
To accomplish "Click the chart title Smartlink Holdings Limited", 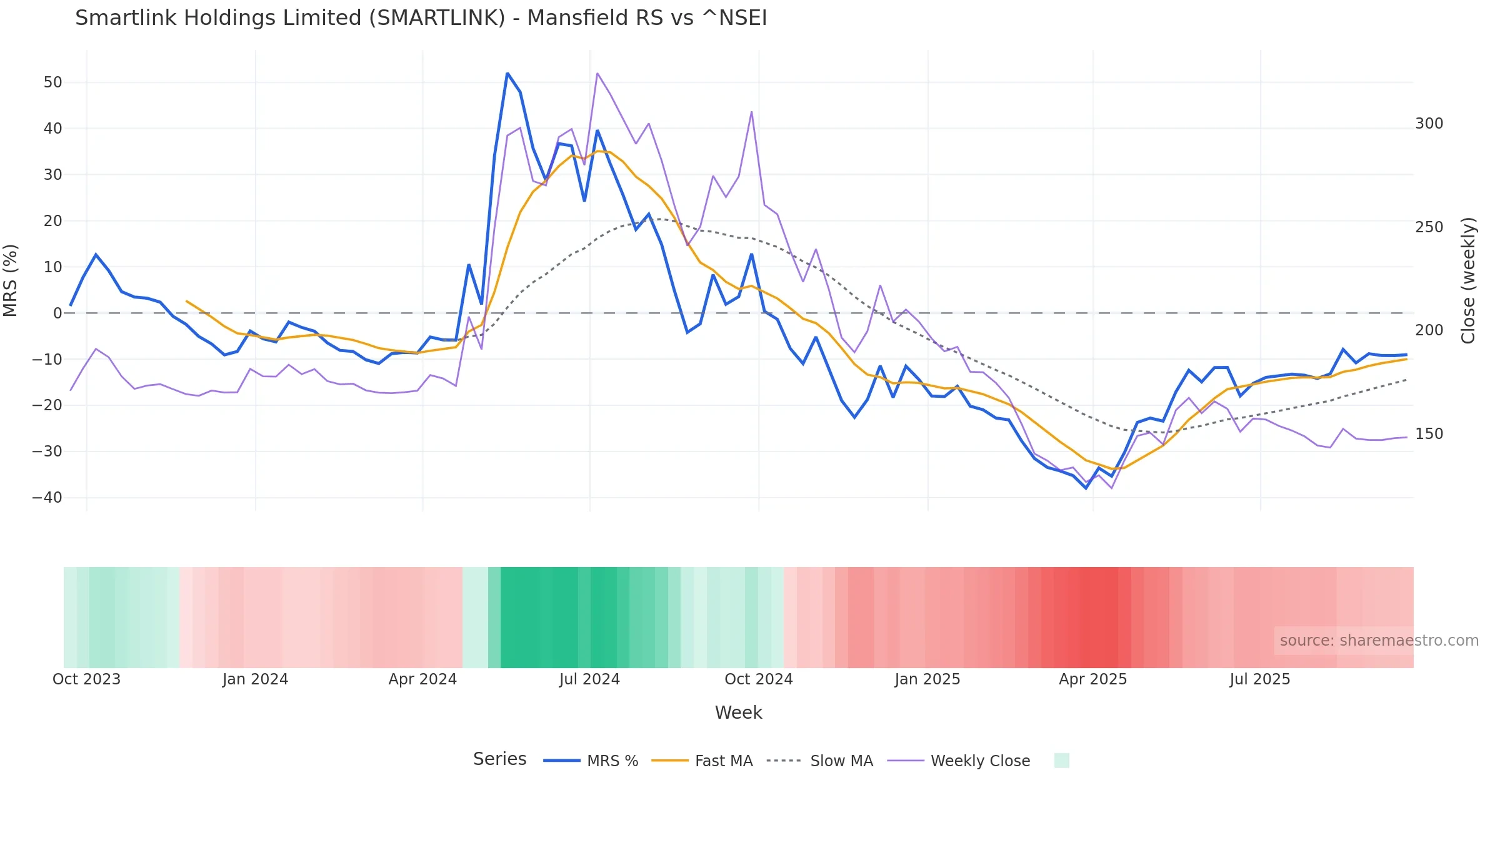I will click(421, 17).
